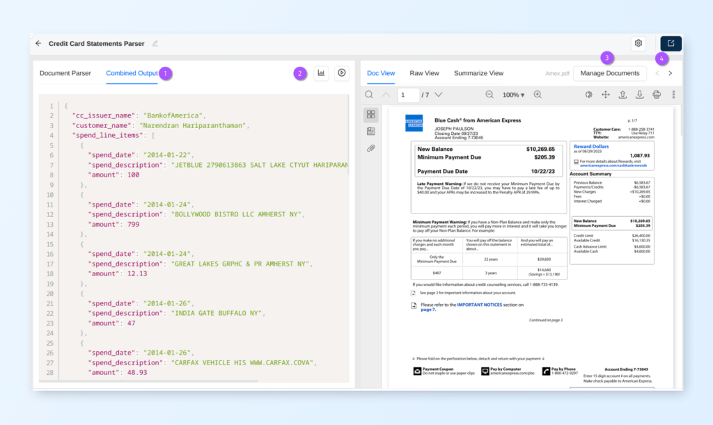
Task: Run the parser using the play icon
Action: (x=341, y=72)
